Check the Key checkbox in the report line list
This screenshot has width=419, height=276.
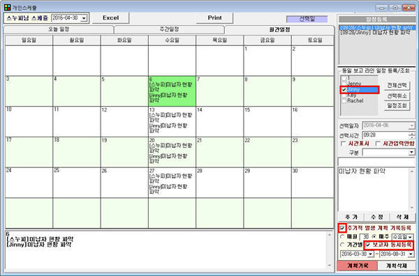coord(344,95)
